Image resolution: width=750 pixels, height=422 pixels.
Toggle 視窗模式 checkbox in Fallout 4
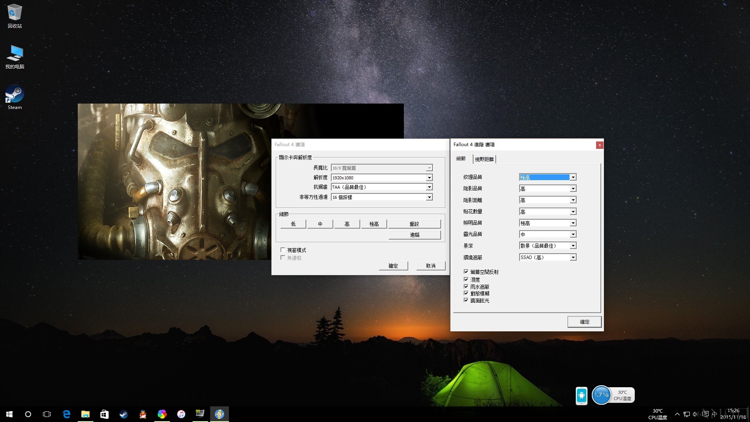tap(283, 250)
